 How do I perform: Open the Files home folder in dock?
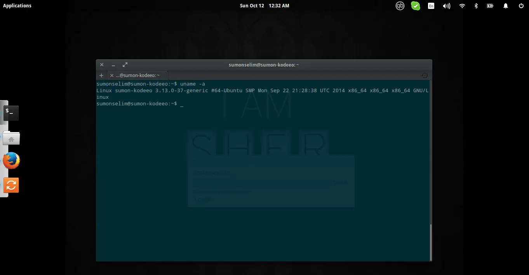coord(11,138)
